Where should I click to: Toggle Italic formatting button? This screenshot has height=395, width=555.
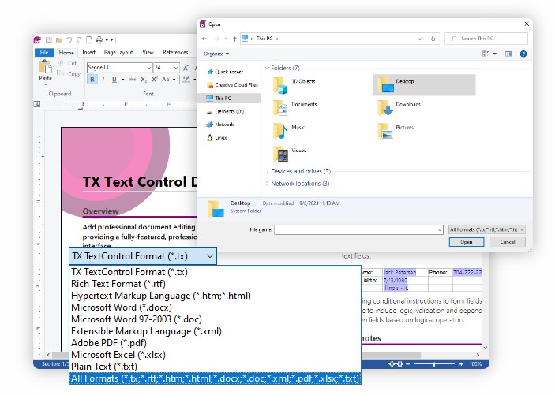click(x=103, y=80)
